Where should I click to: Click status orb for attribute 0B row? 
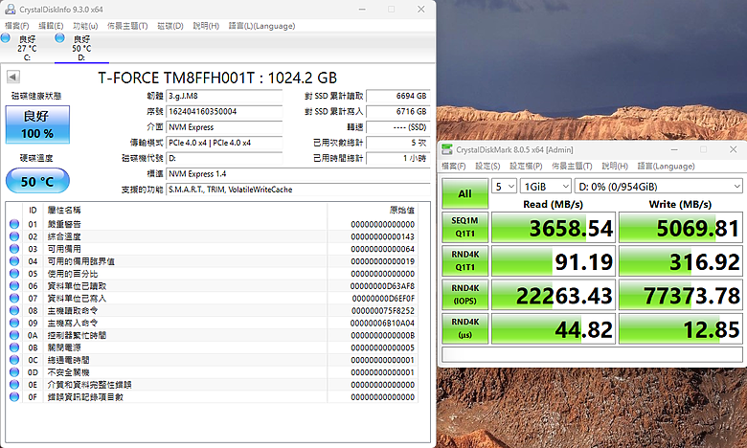(x=14, y=347)
